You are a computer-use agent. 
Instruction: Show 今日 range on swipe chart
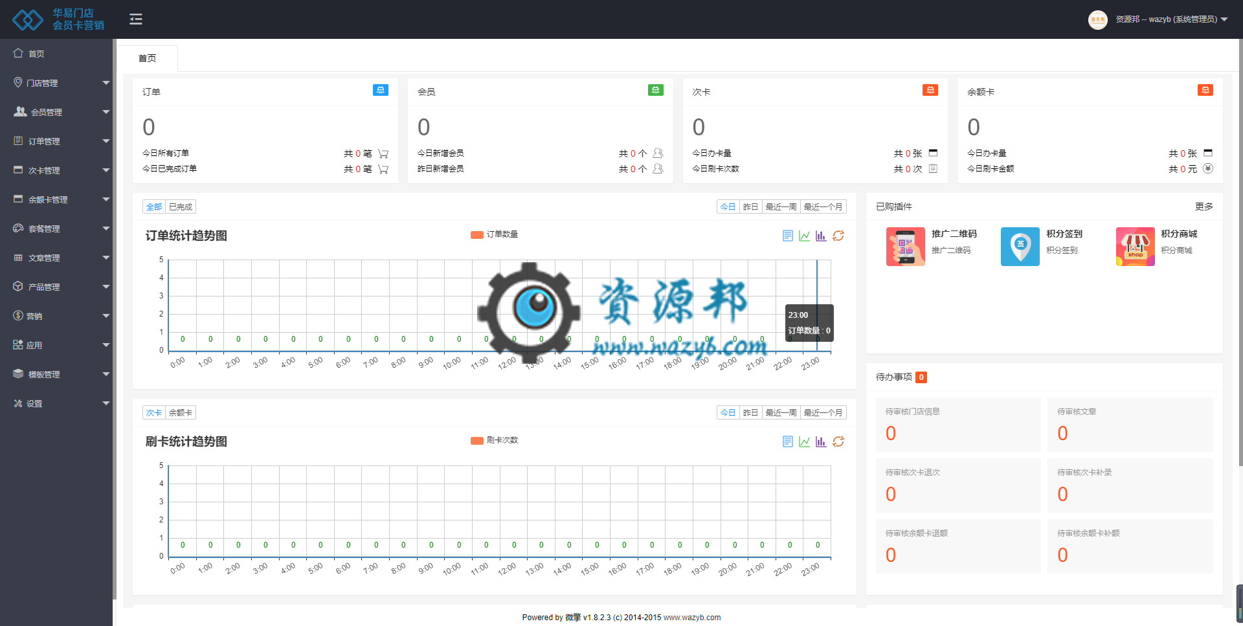(728, 413)
